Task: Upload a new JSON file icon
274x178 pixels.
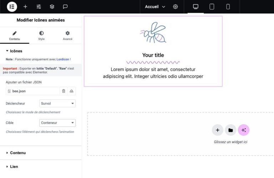Action: 71,91
